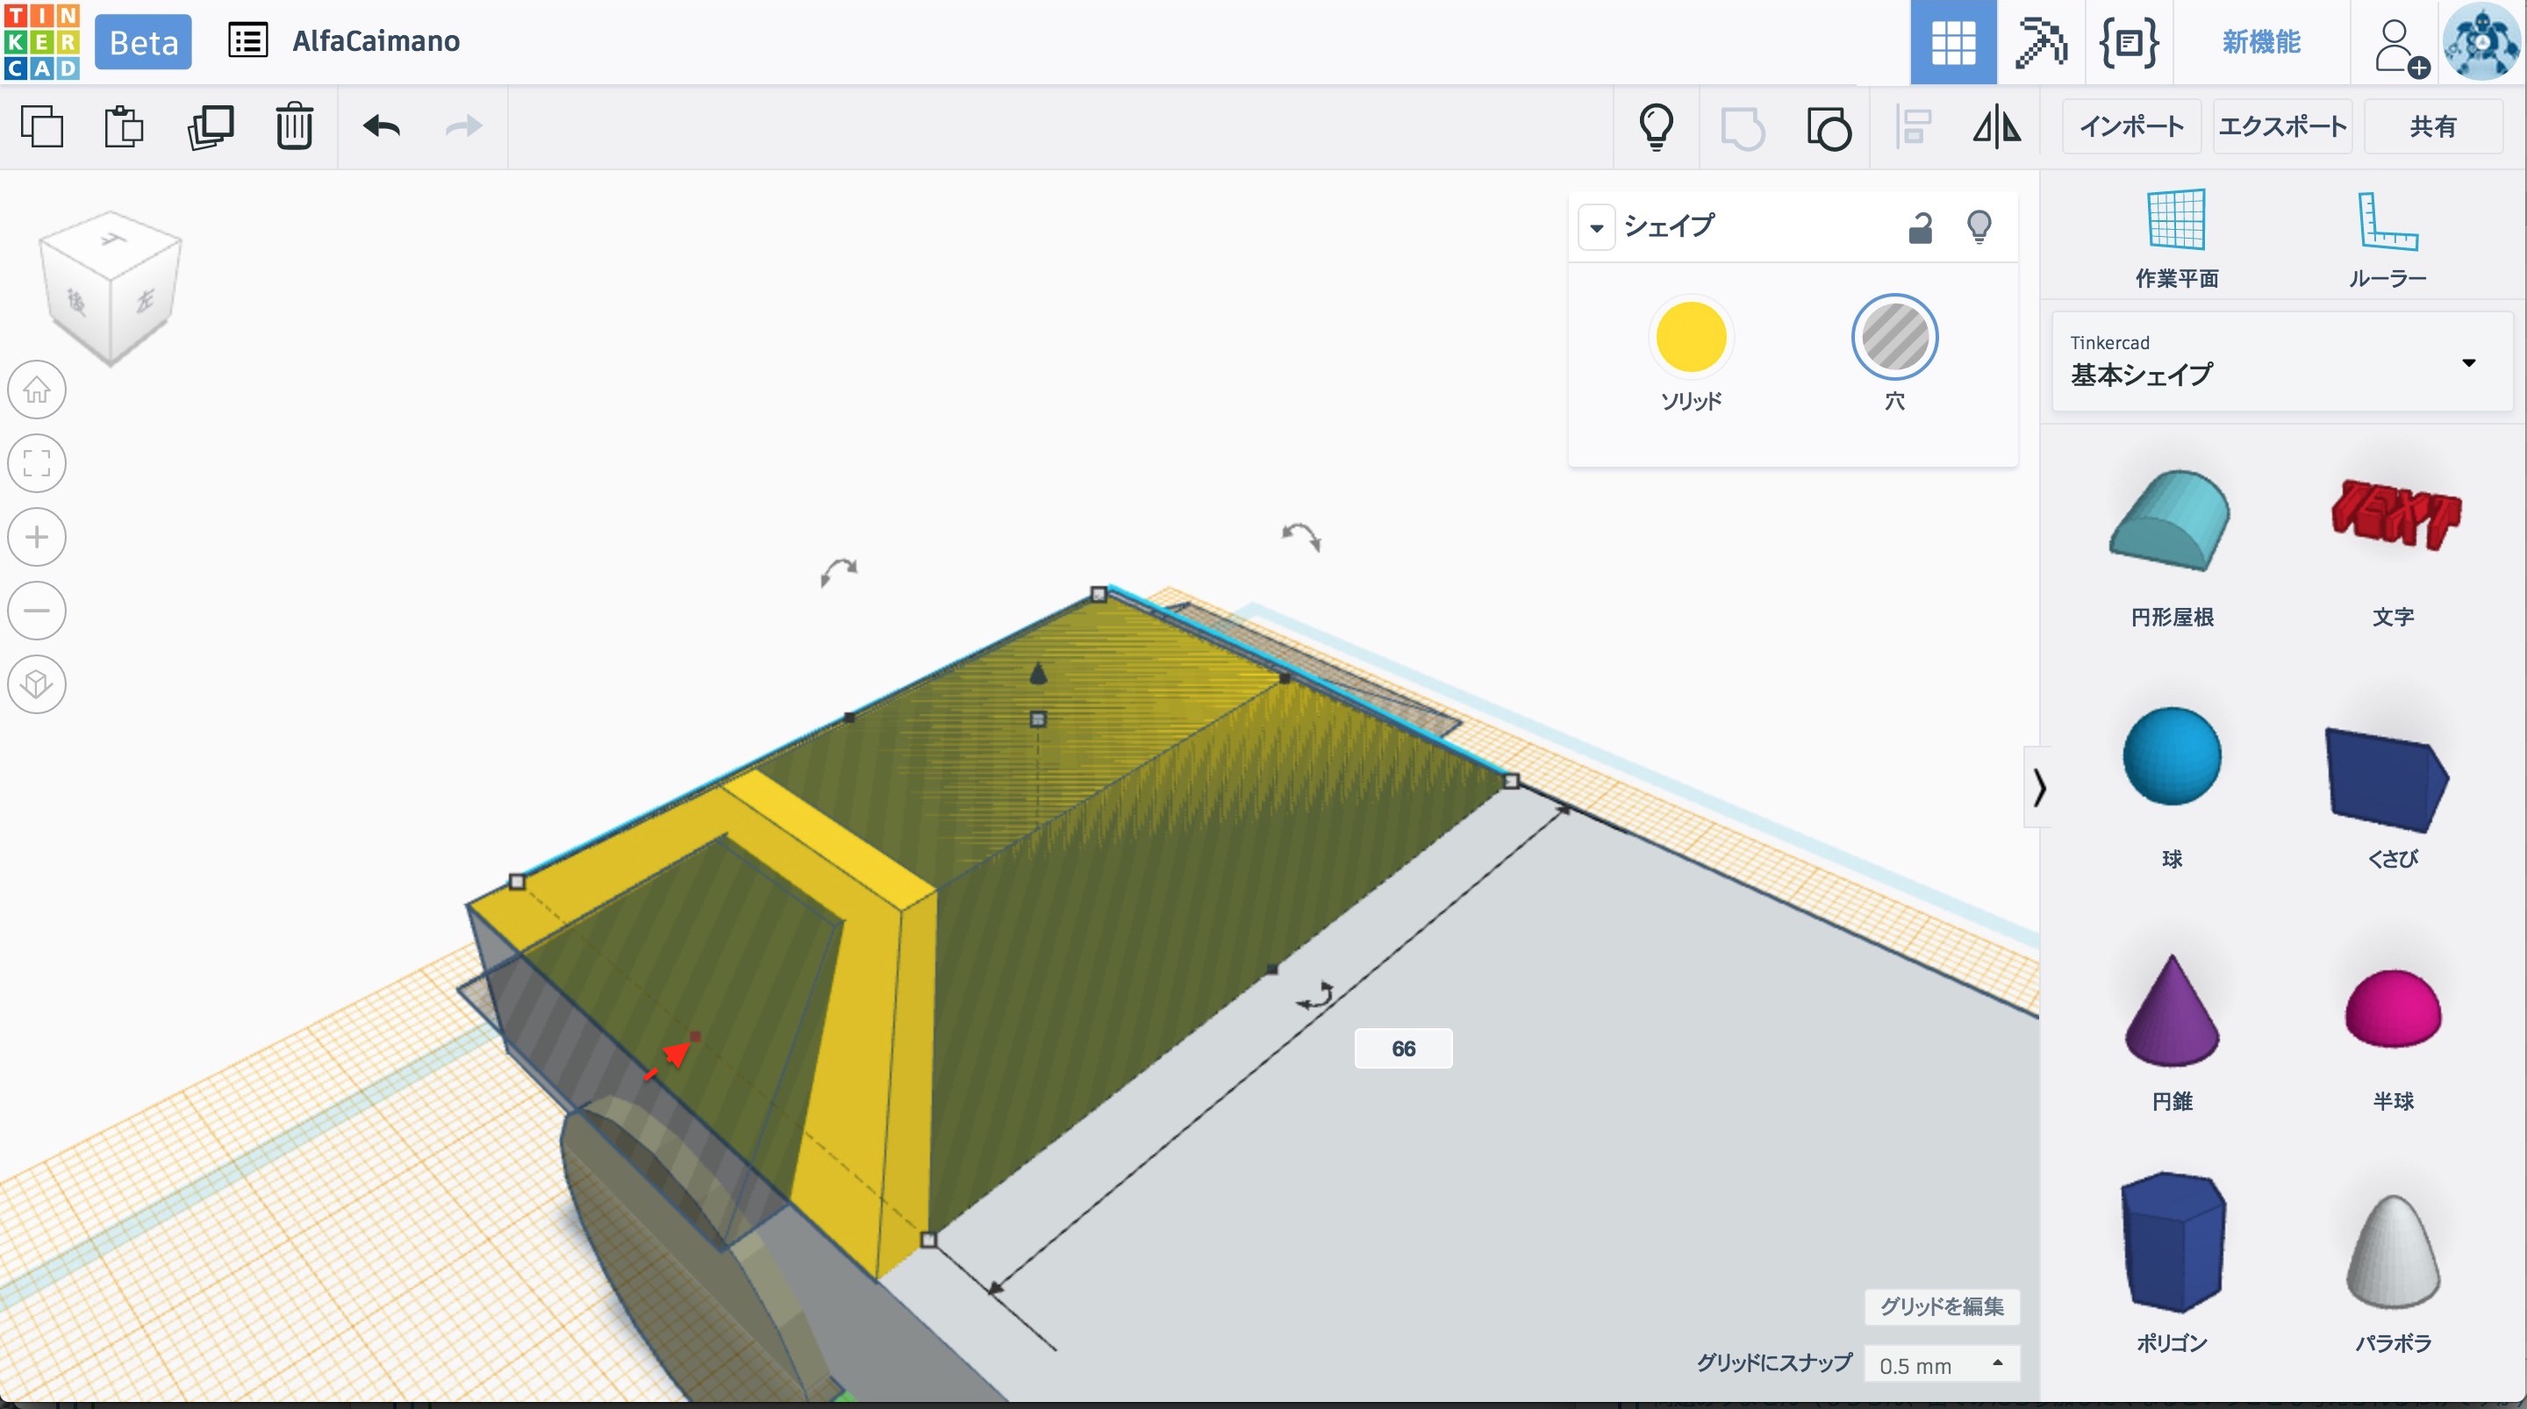
Task: Set shape to Hole (穴) mode
Action: [1893, 338]
